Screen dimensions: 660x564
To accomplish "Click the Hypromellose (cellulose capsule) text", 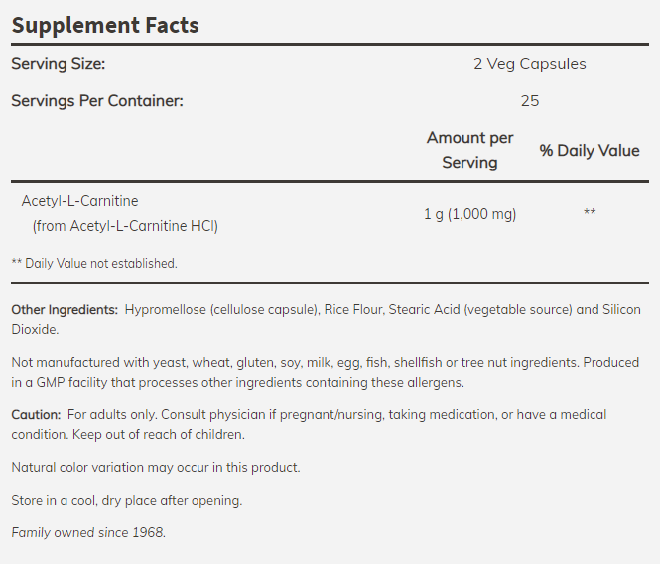I will (x=221, y=310).
